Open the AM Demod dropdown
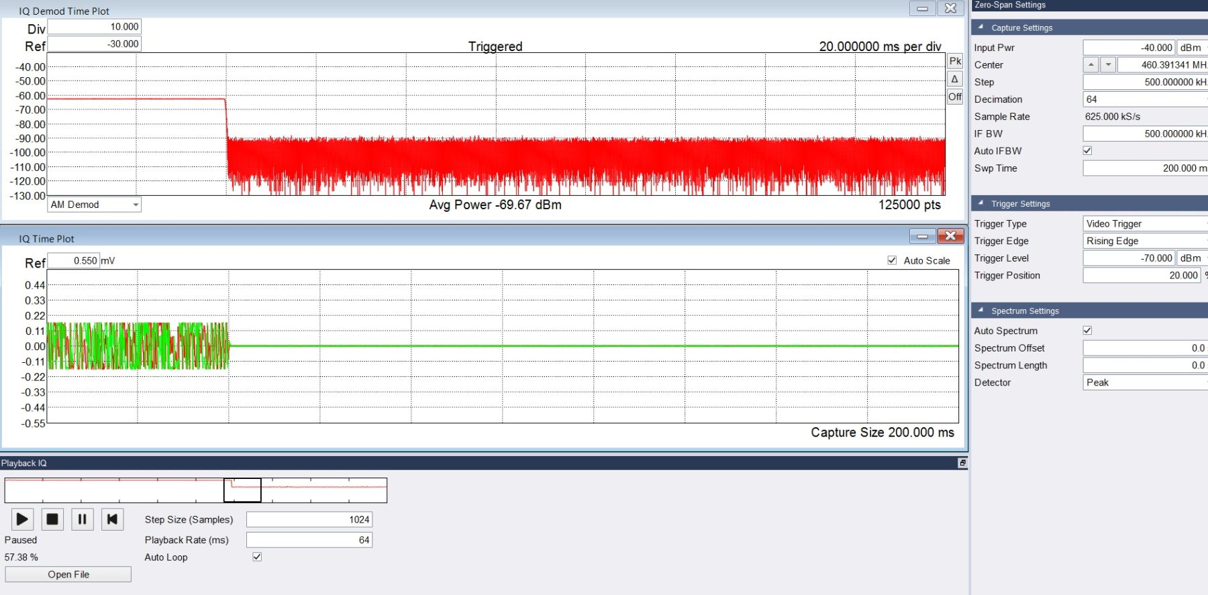Image resolution: width=1208 pixels, height=595 pixels. pos(95,205)
